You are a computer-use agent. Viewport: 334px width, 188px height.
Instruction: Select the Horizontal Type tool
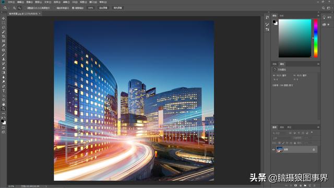click(x=4, y=91)
